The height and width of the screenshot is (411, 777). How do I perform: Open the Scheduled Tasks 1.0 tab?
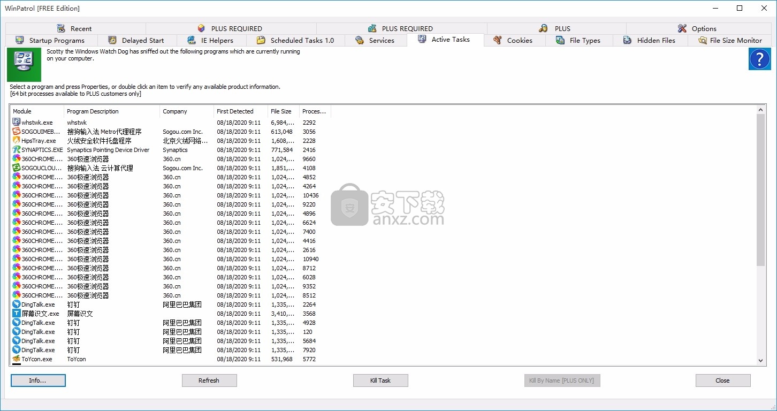coord(295,40)
